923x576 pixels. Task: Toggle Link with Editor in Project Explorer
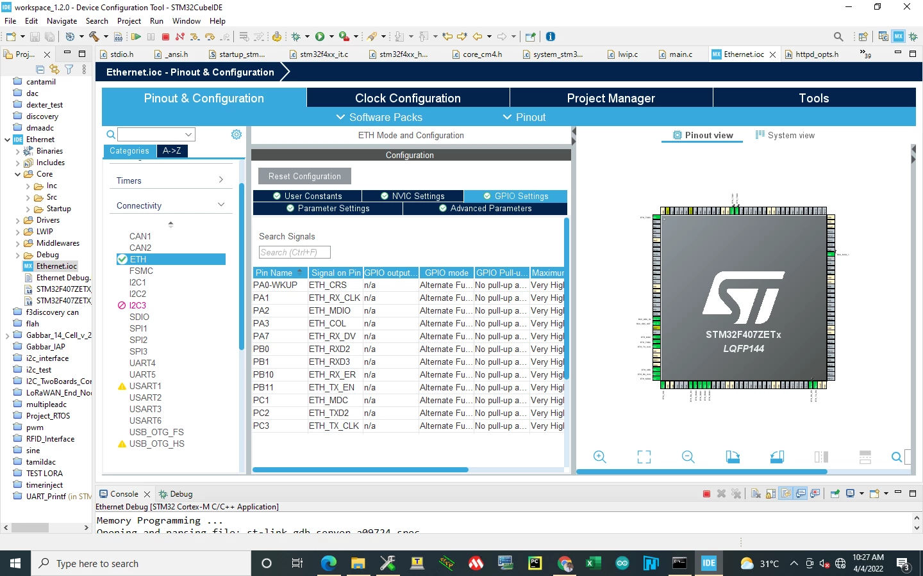(54, 69)
